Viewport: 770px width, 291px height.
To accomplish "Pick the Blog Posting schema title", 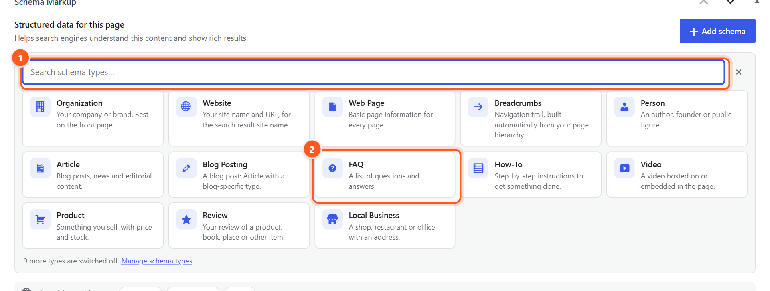I will (225, 164).
